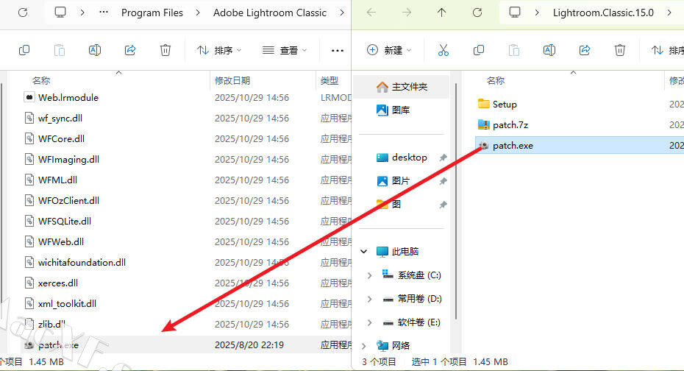Click delete icon in Adobe Lightroom Classic window
684x371 pixels.
165,50
